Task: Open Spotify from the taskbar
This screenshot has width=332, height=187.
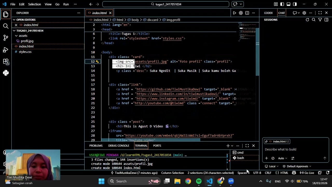Action: pyautogui.click(x=199, y=181)
